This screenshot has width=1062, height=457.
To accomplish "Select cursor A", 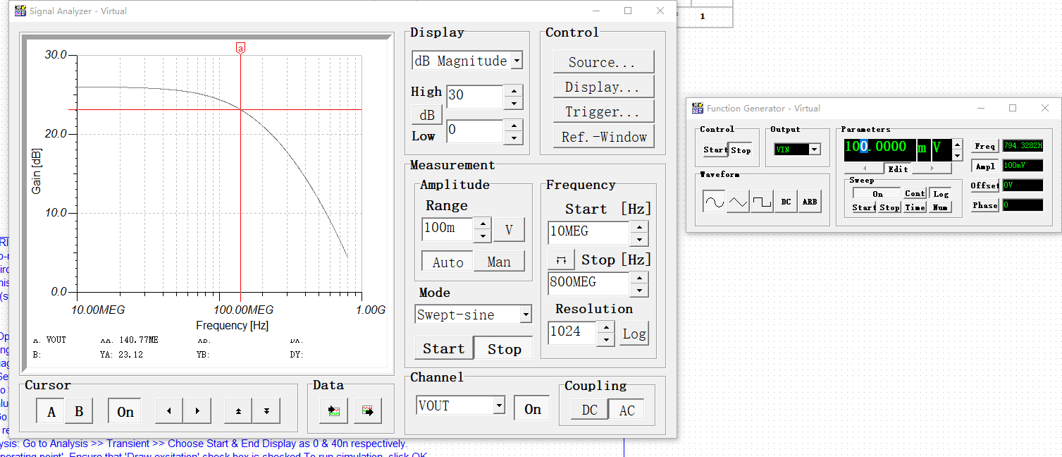I will tap(51, 412).
